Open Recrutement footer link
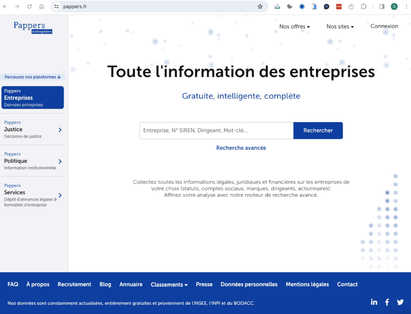This screenshot has height=314, width=411. click(x=74, y=284)
